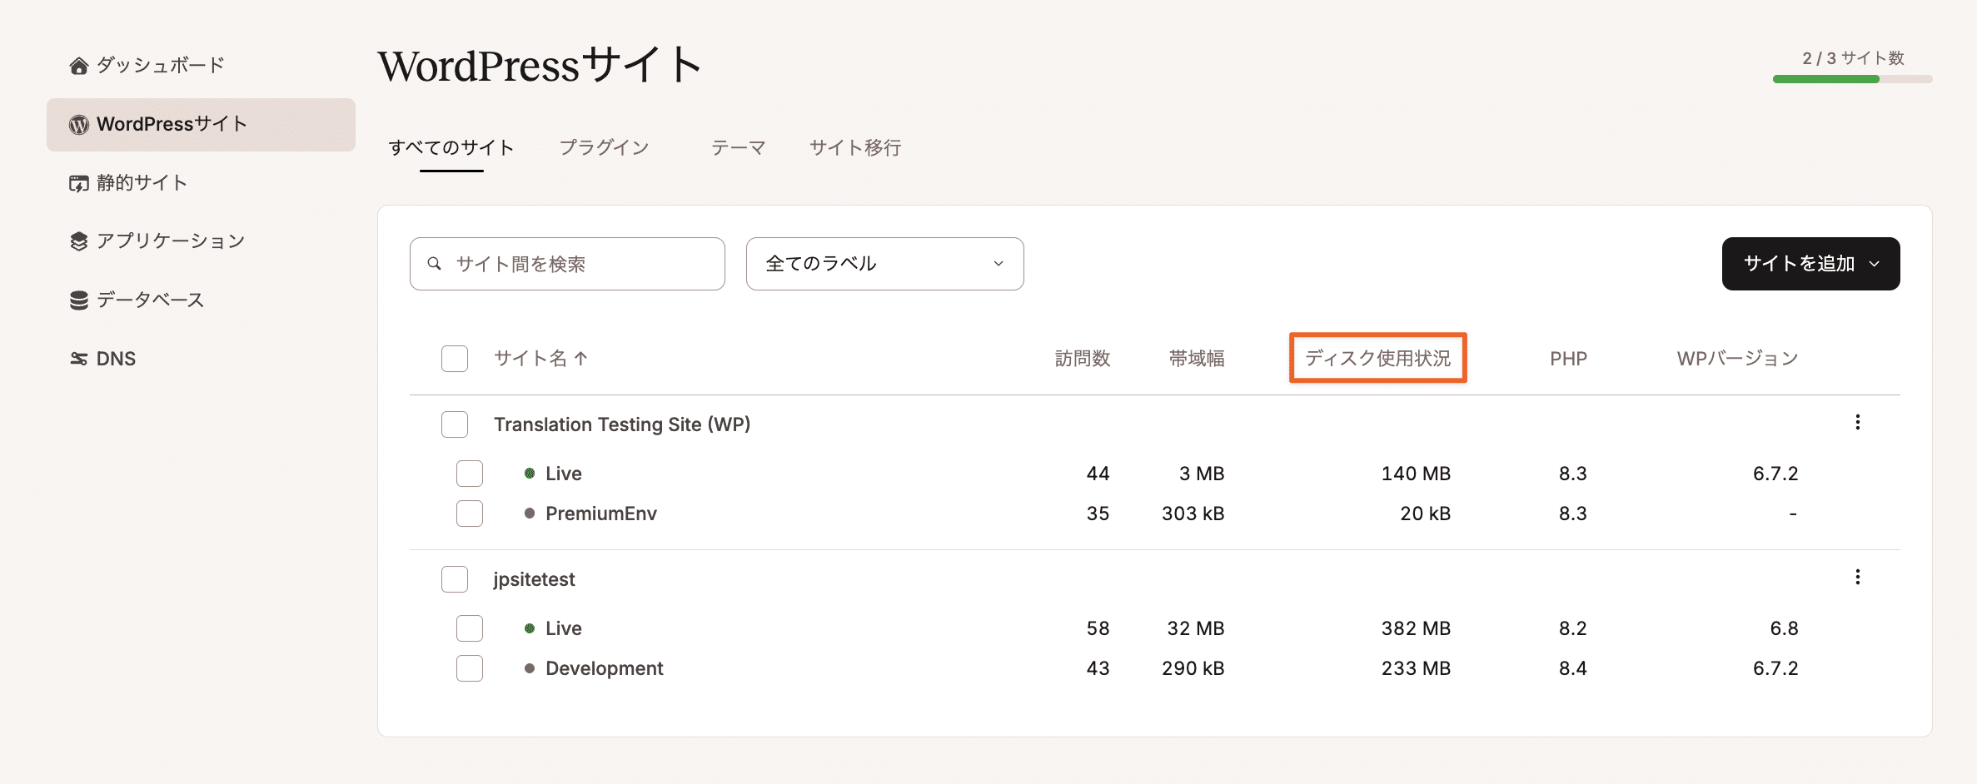Open the サイト移行 tab
This screenshot has height=784, width=1977.
click(x=855, y=147)
